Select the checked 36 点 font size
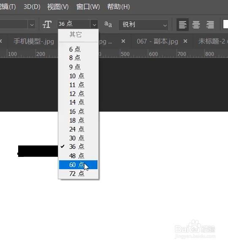 (x=78, y=147)
